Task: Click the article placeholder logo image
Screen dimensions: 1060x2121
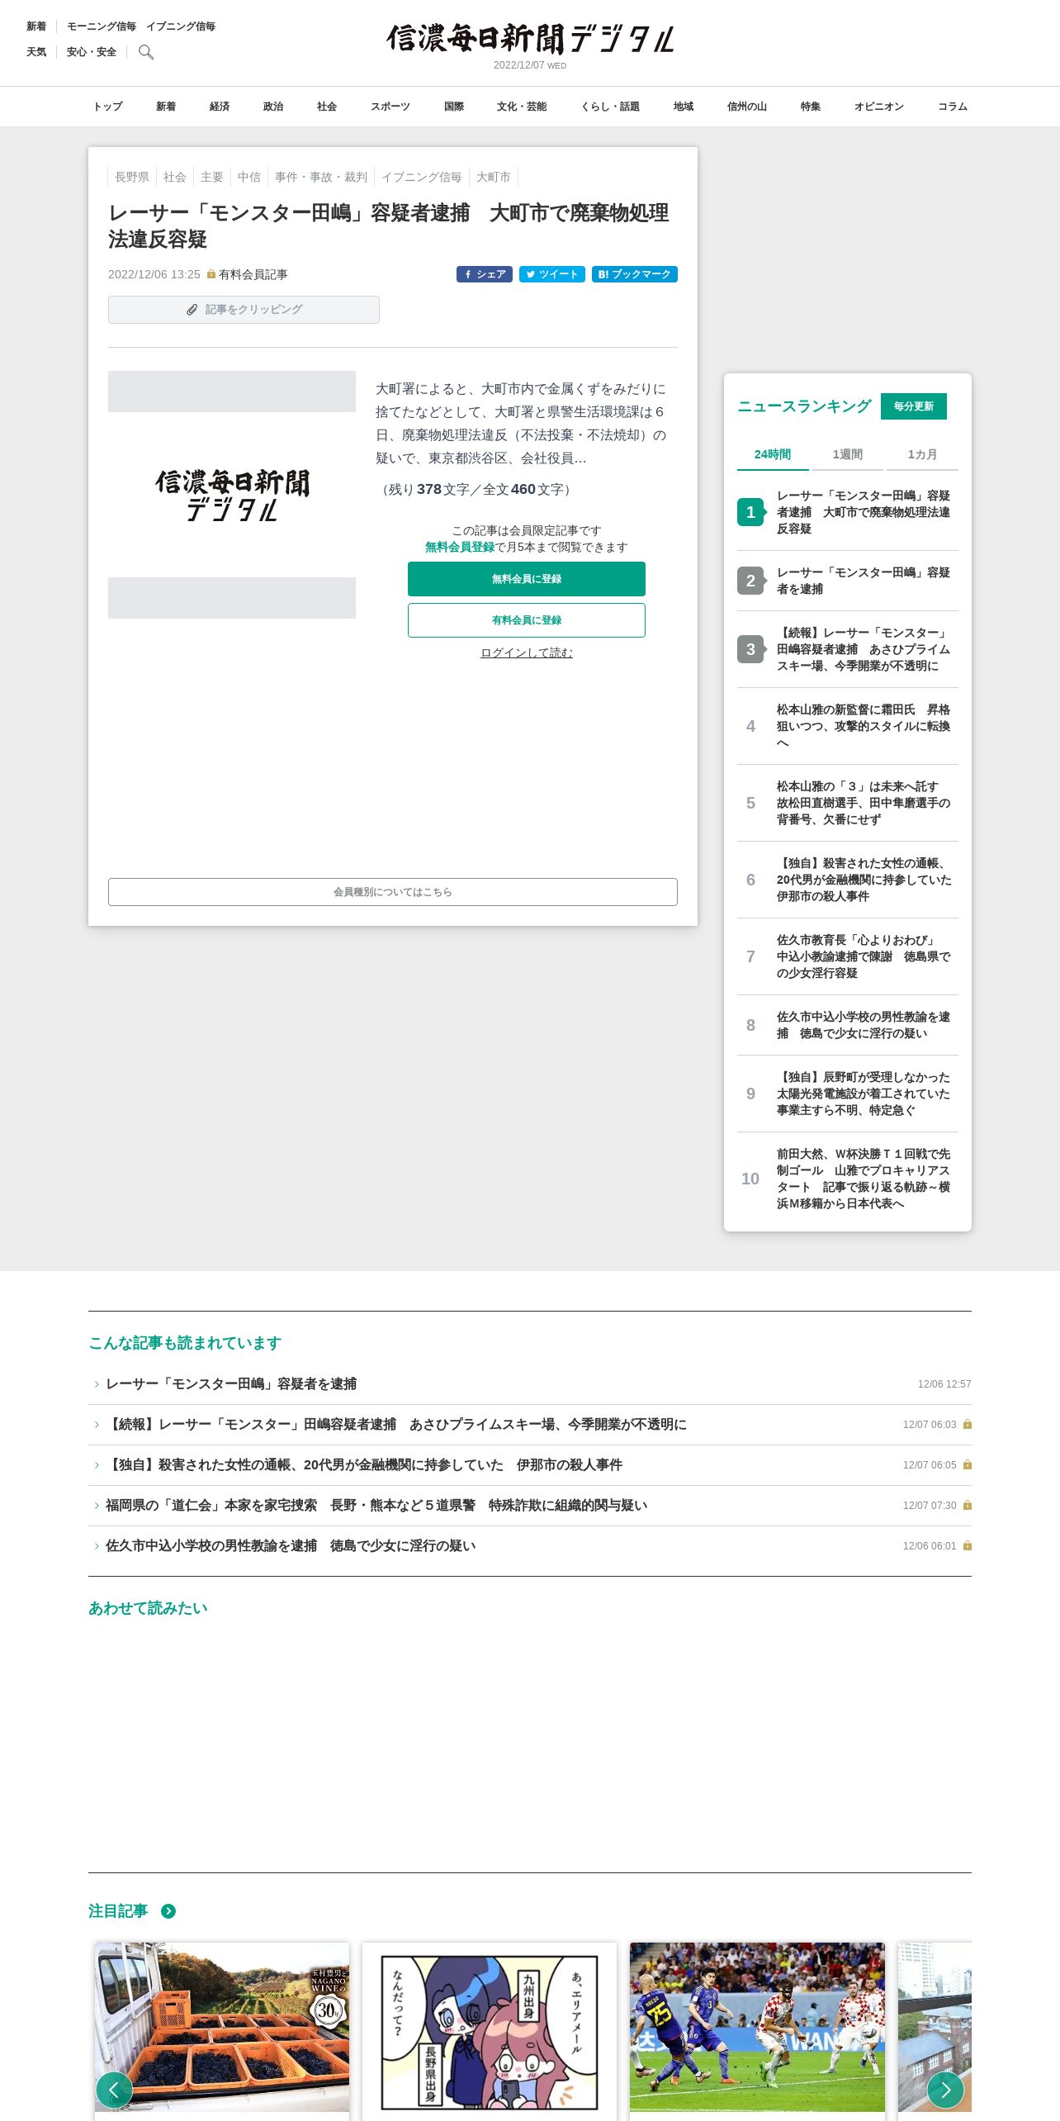Action: tap(232, 495)
